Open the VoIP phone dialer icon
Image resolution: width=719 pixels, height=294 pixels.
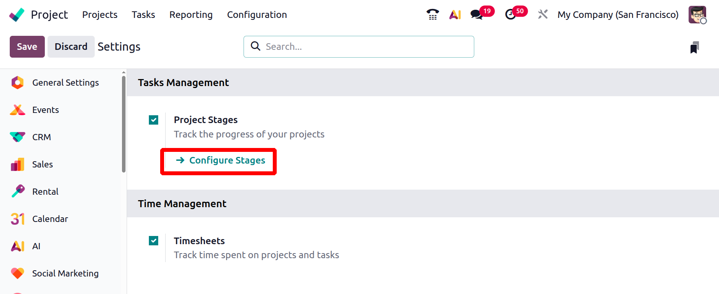(433, 15)
